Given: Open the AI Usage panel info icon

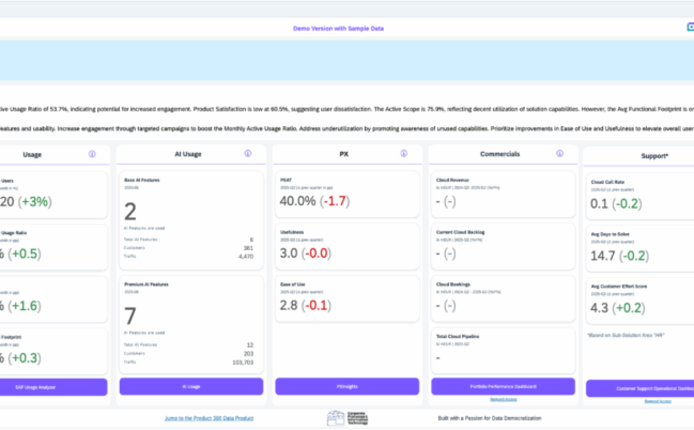Looking at the screenshot, I should (248, 154).
